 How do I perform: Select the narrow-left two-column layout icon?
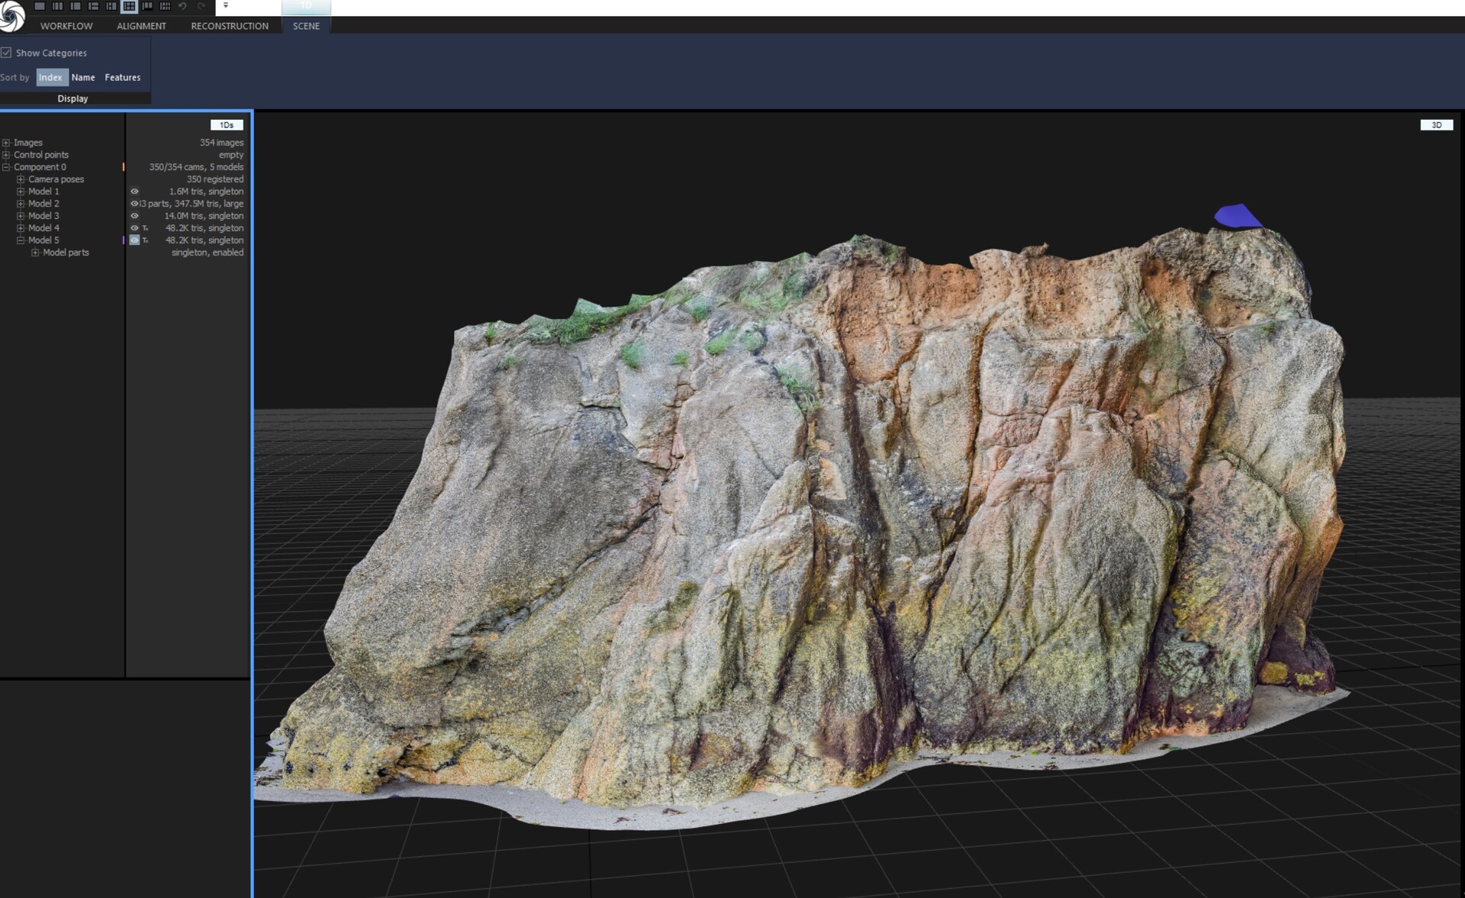[76, 6]
